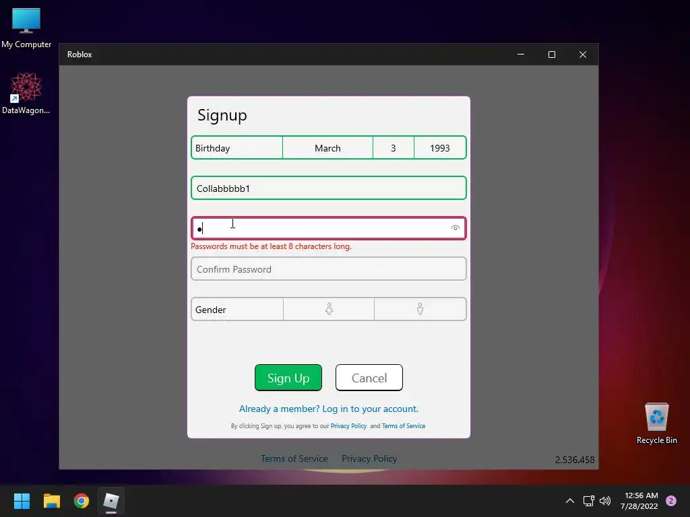Click the Gender label
Screen dimensions: 690x517
click(x=210, y=310)
